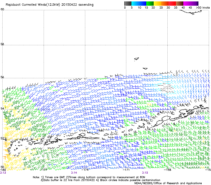This screenshot has height=185, width=211.
Task: Click the legend label '35' under the color bar
Action: (x=176, y=8)
